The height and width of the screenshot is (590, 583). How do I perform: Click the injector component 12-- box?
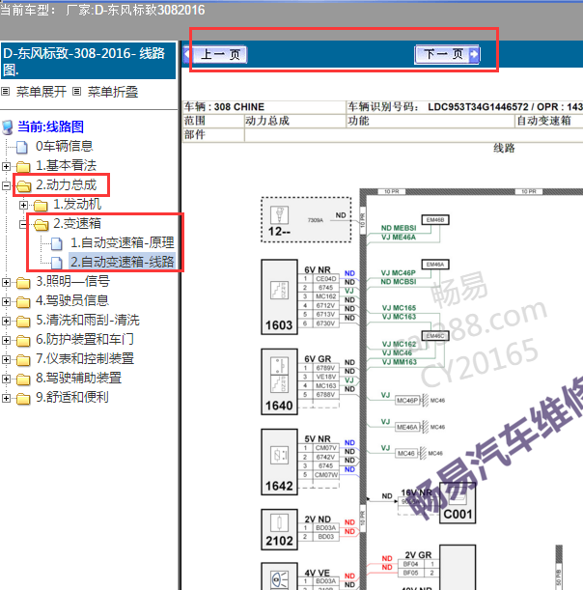point(306,220)
